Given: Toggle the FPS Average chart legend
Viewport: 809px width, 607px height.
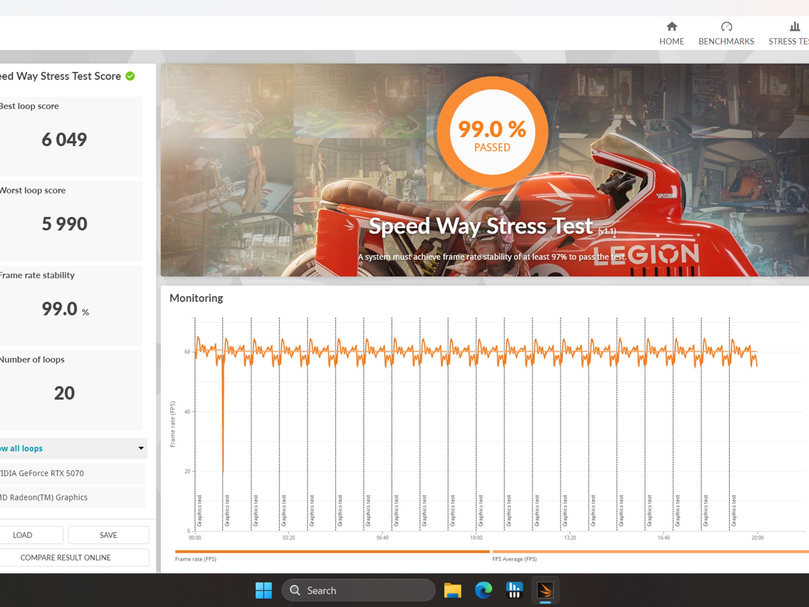Looking at the screenshot, I should pyautogui.click(x=514, y=559).
